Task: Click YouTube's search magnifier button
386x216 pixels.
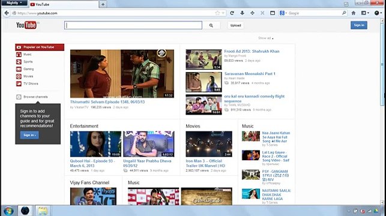Action: pyautogui.click(x=211, y=25)
